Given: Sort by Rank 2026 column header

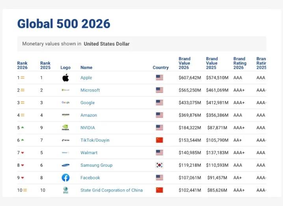Looking at the screenshot, I should tap(22, 65).
